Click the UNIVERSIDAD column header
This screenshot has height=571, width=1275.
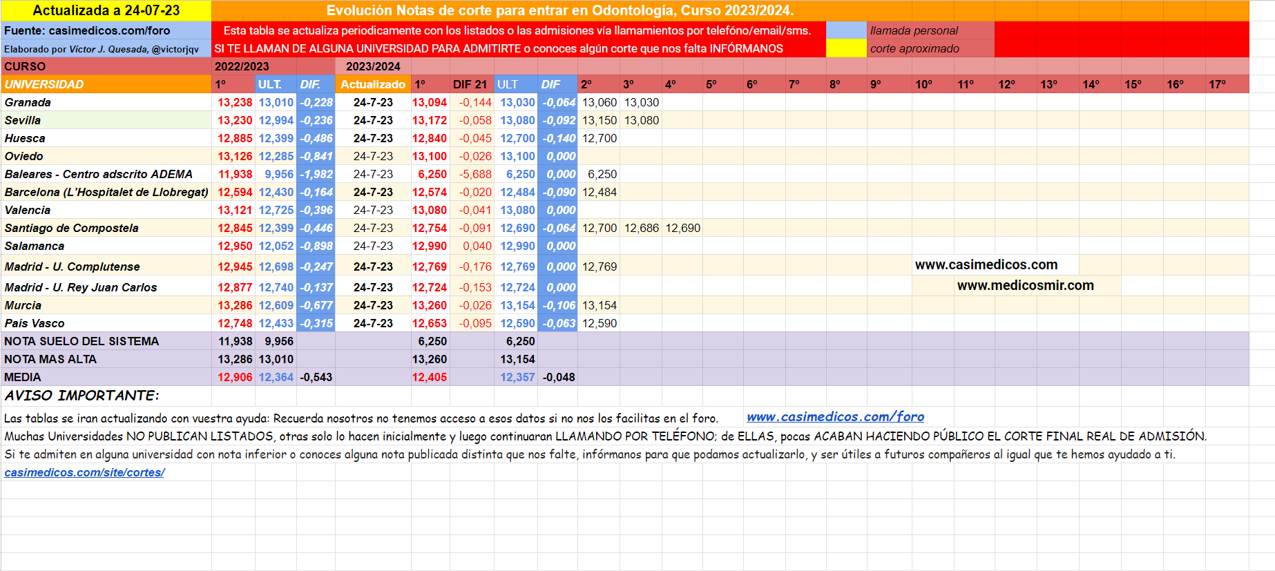click(106, 84)
